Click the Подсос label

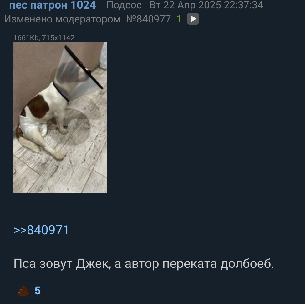[124, 5]
